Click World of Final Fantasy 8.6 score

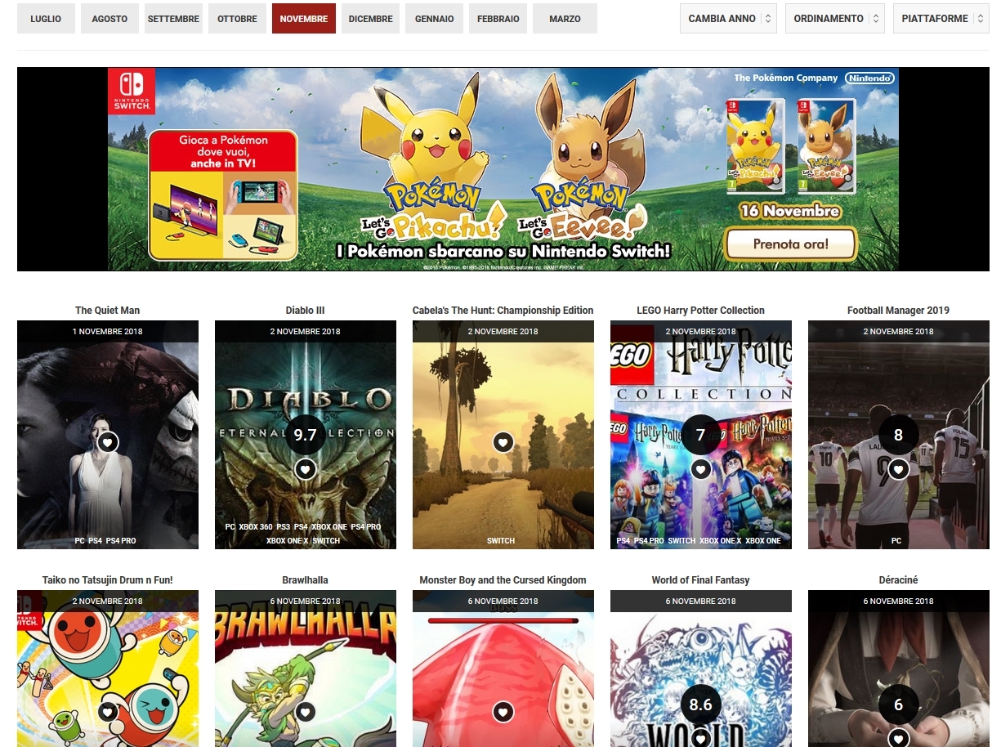701,705
